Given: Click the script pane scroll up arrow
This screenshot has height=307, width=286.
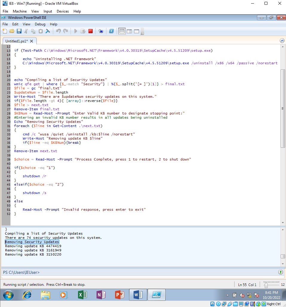Looking at the screenshot, I should click(x=283, y=47).
